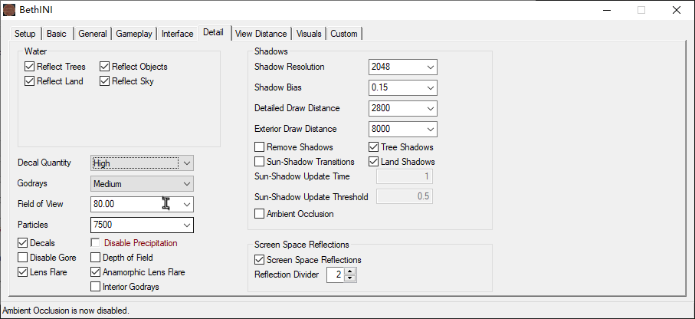Viewport: 695px width, 319px height.
Task: Expand the Shadow Bias dropdown
Action: click(x=402, y=88)
